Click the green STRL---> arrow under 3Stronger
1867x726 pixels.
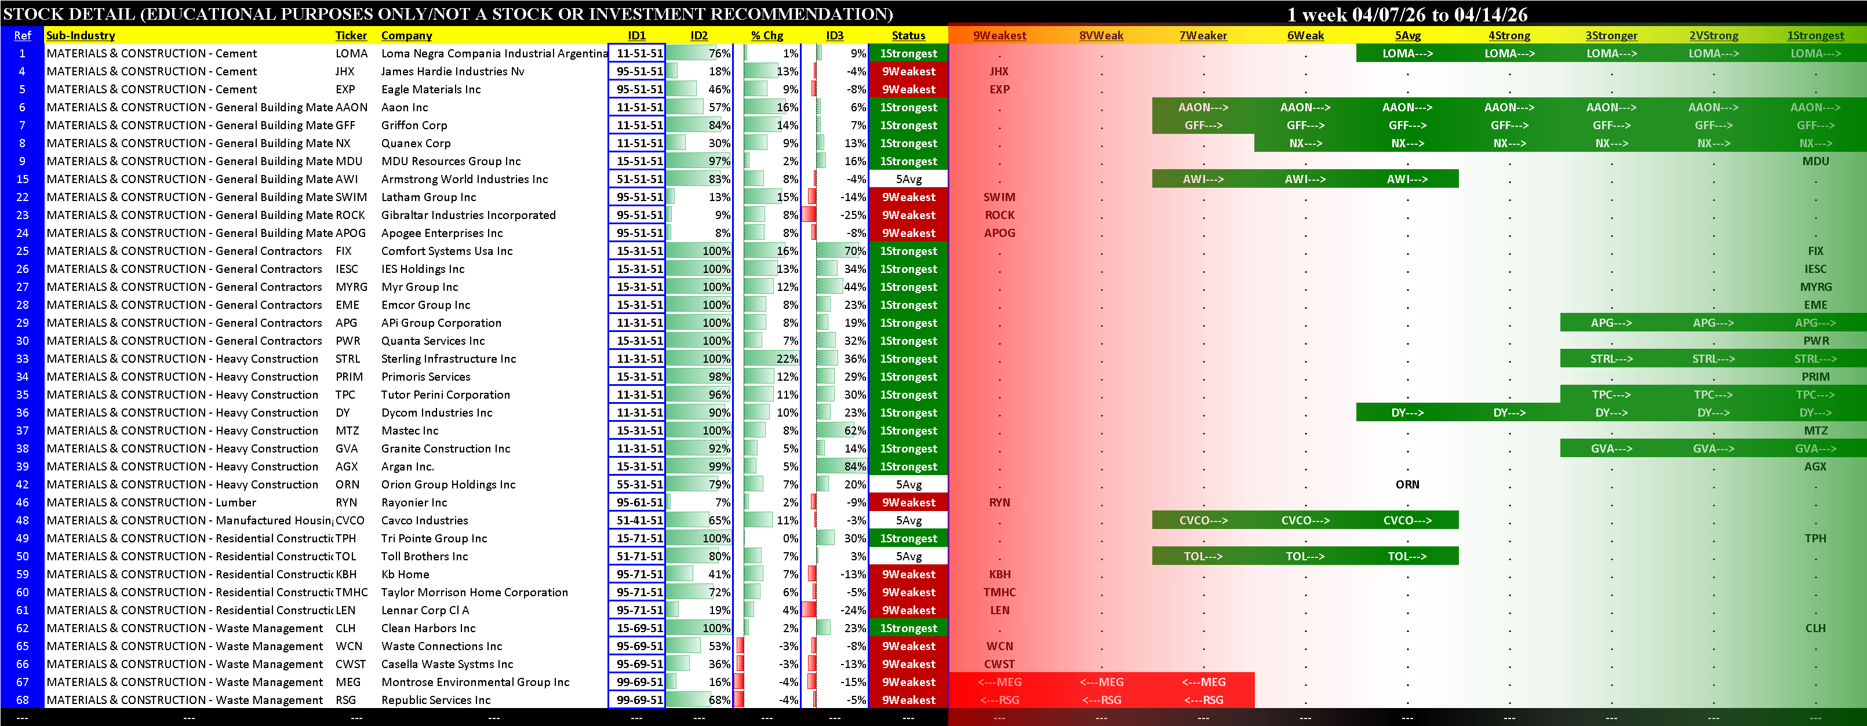(x=1611, y=359)
